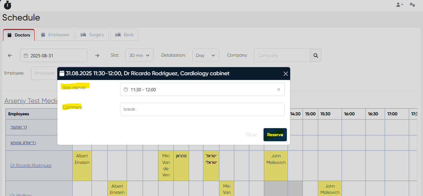Click the company search magnifier icon

click(316, 55)
